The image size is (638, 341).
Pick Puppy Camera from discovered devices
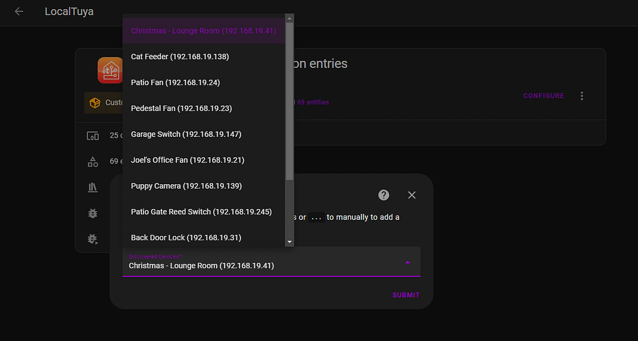coord(186,186)
